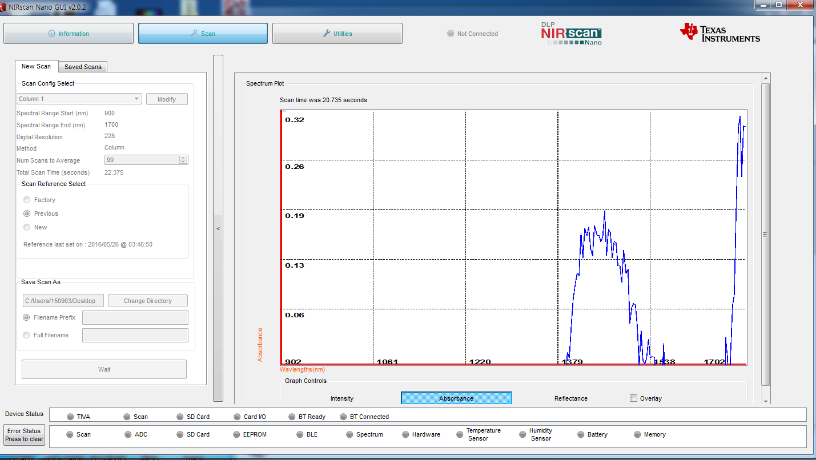This screenshot has height=460, width=816.
Task: Click the Digital Resolution value 228
Action: (x=110, y=136)
